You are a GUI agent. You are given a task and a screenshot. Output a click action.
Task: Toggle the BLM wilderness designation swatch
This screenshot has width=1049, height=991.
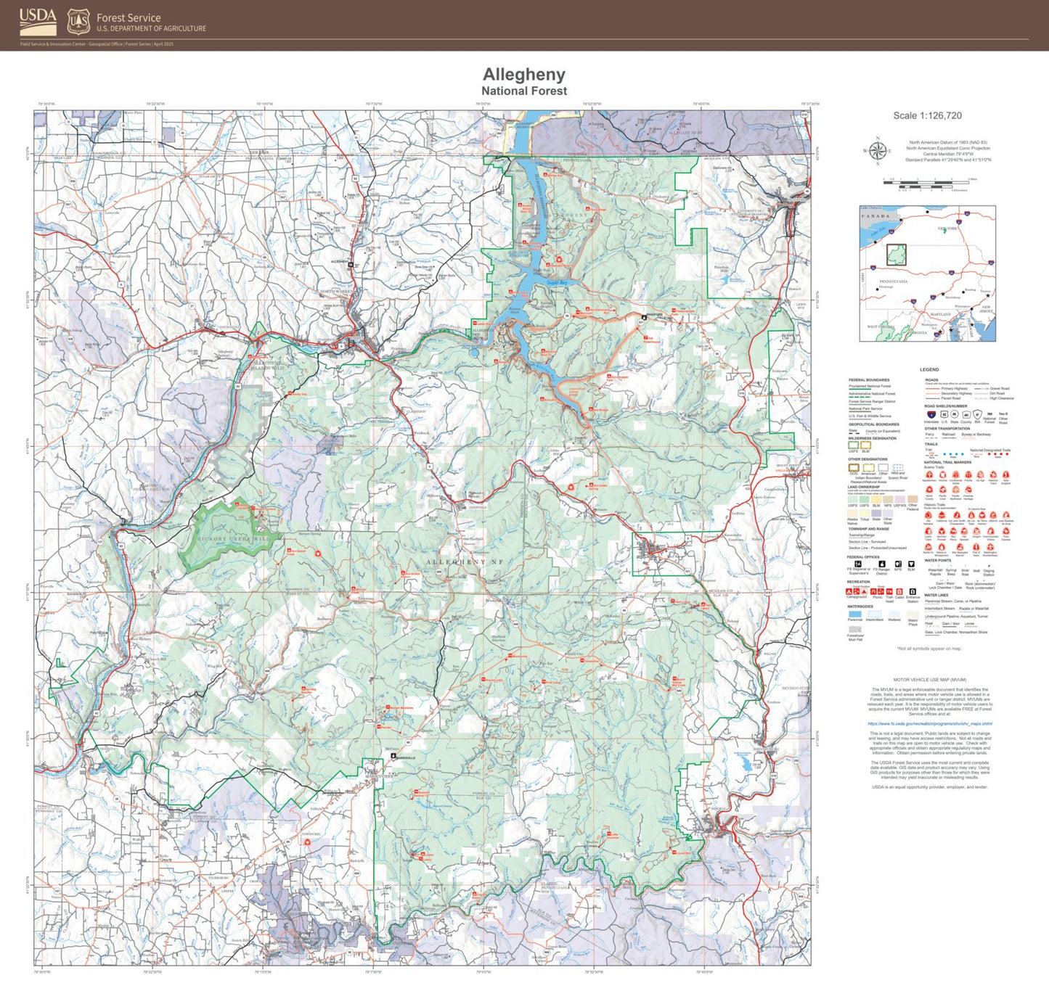(x=866, y=445)
